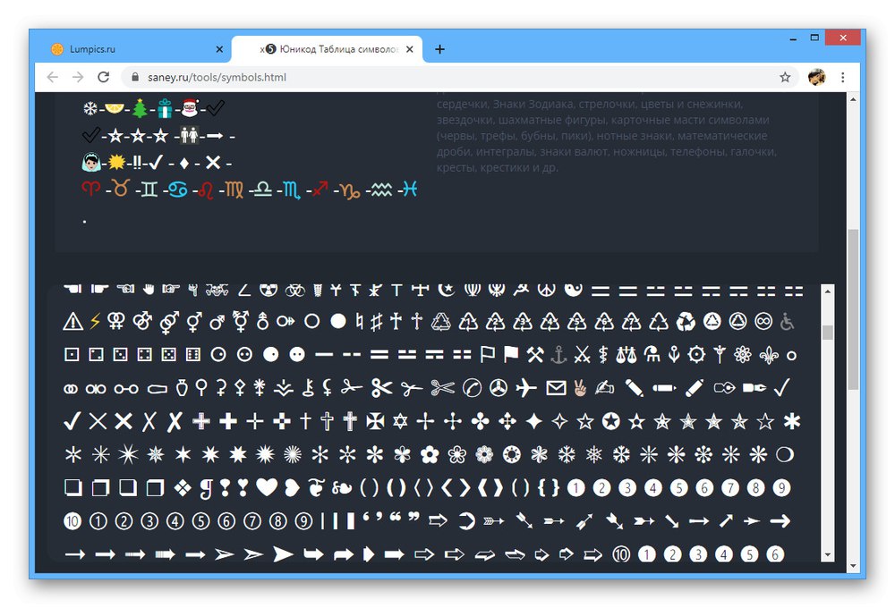Choose the heavy black heart symbol
Viewport: 895px width, 608px height.
(x=267, y=487)
